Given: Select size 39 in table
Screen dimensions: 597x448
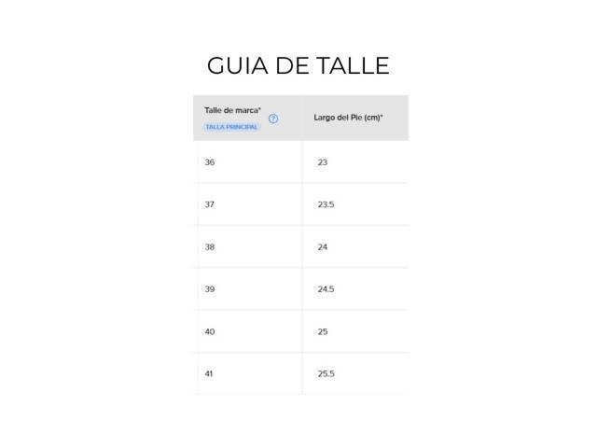Looking at the screenshot, I should tap(210, 289).
